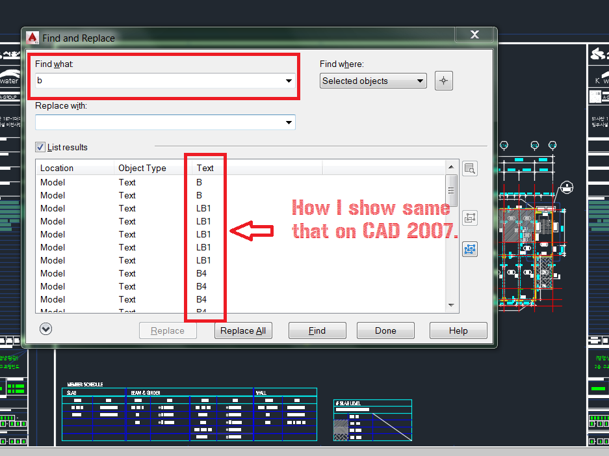Screen dimensions: 609x456
Task: Open the Find what dropdown
Action: [x=288, y=81]
